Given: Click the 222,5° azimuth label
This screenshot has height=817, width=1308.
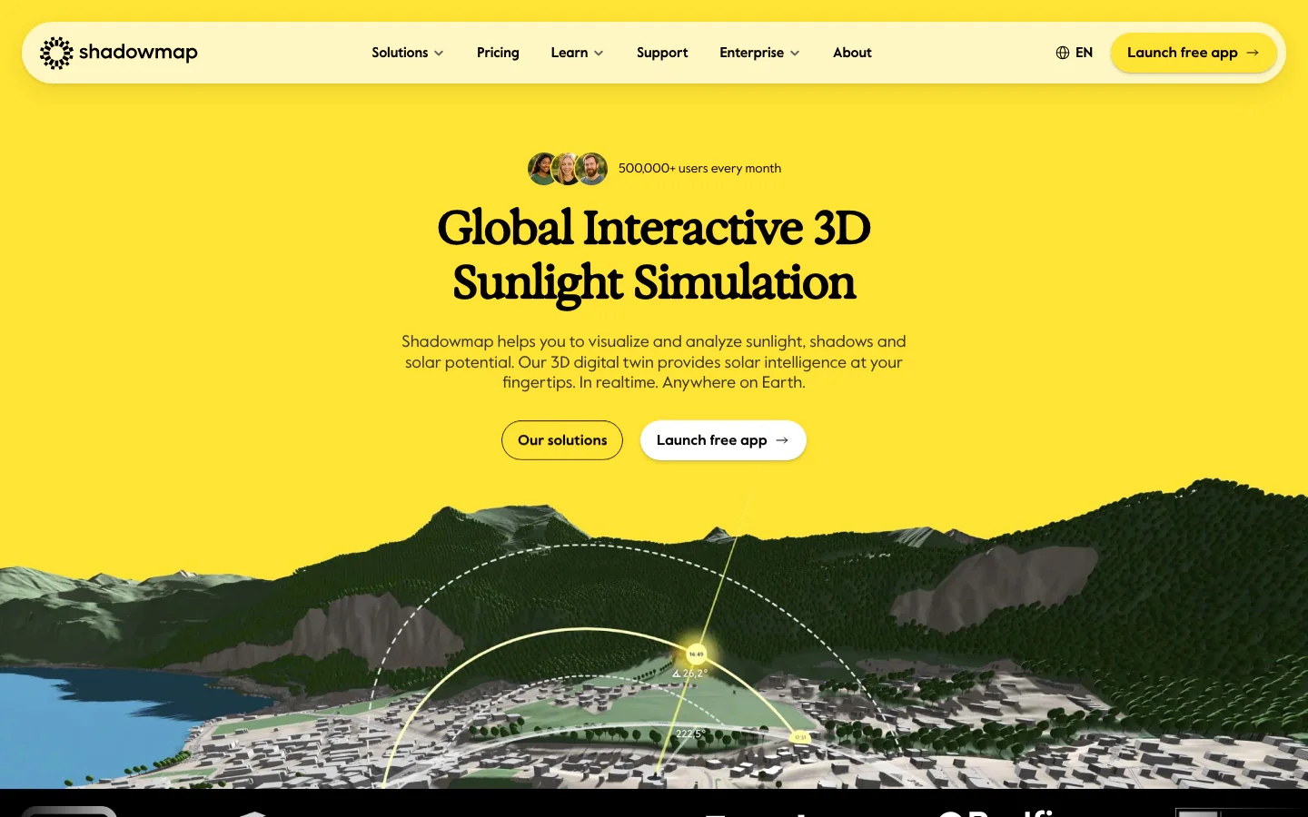Looking at the screenshot, I should point(690,733).
